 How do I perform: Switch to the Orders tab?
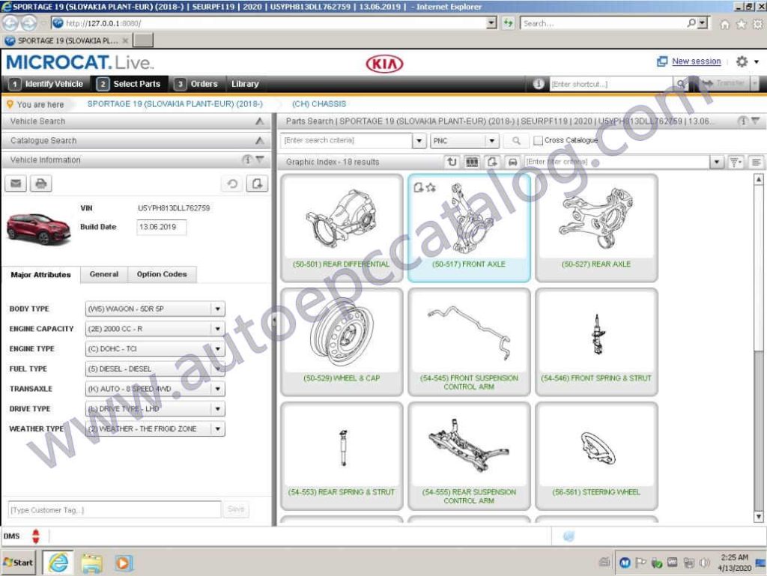203,84
